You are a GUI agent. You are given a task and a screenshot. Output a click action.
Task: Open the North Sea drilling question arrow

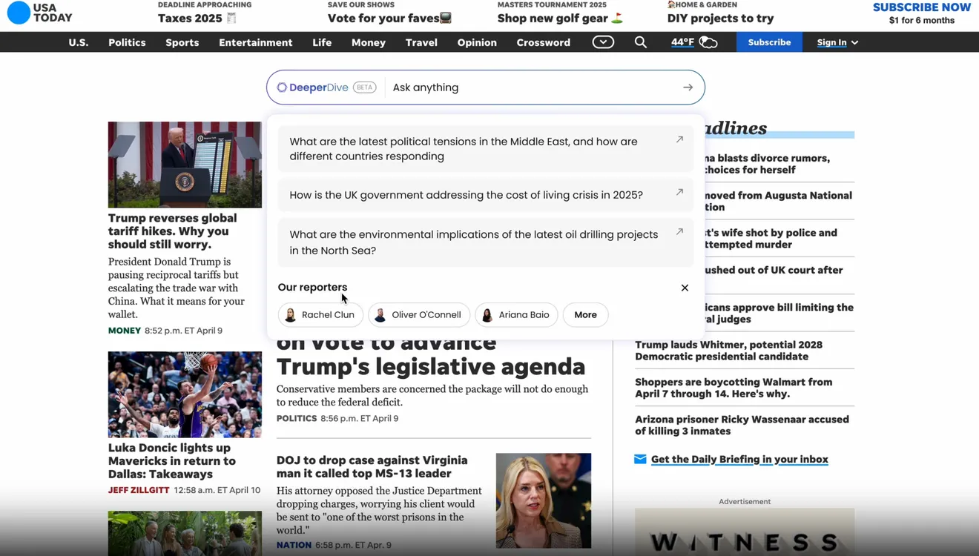coord(679,231)
